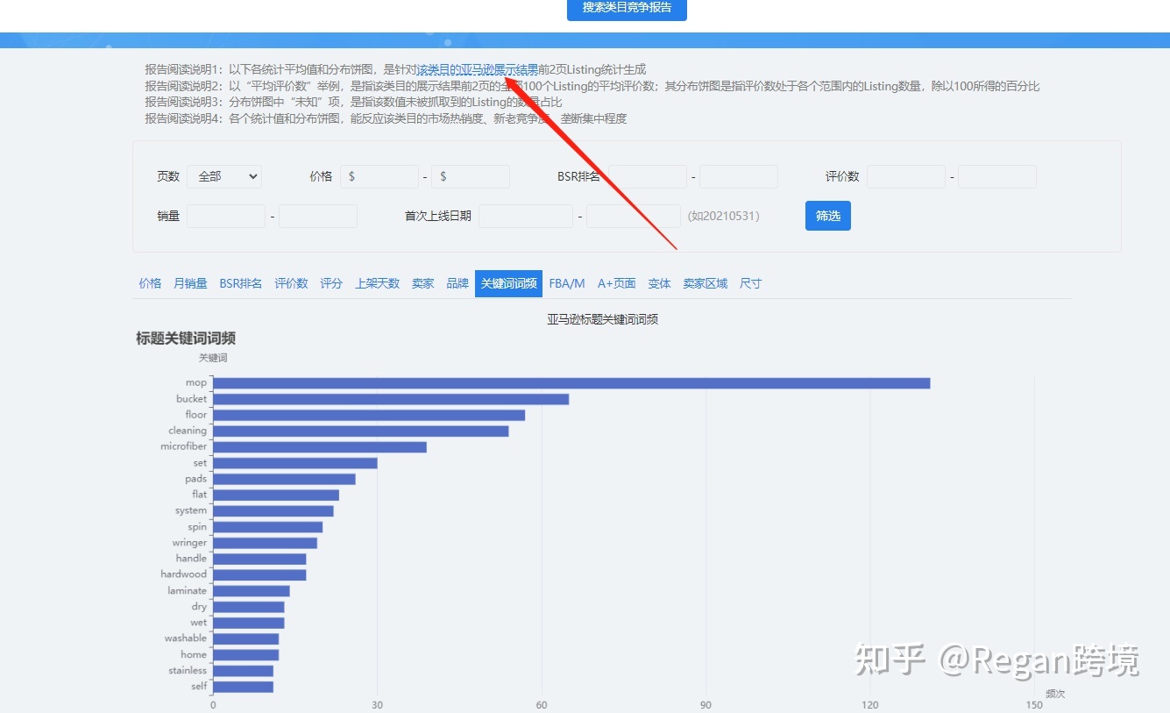
Task: Click the 筛选 filter button
Action: (828, 216)
